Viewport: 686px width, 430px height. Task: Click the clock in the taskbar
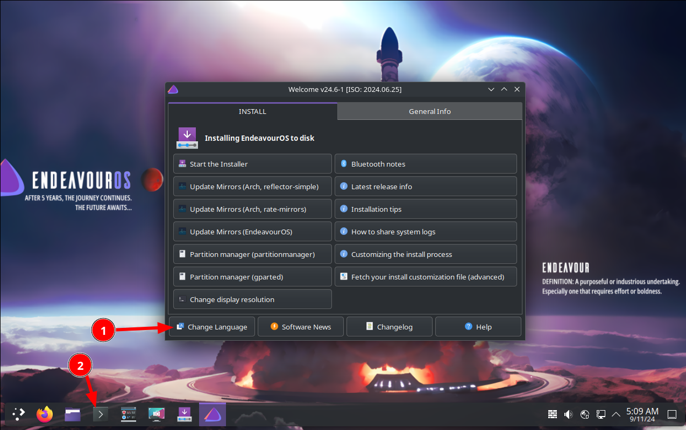point(642,414)
